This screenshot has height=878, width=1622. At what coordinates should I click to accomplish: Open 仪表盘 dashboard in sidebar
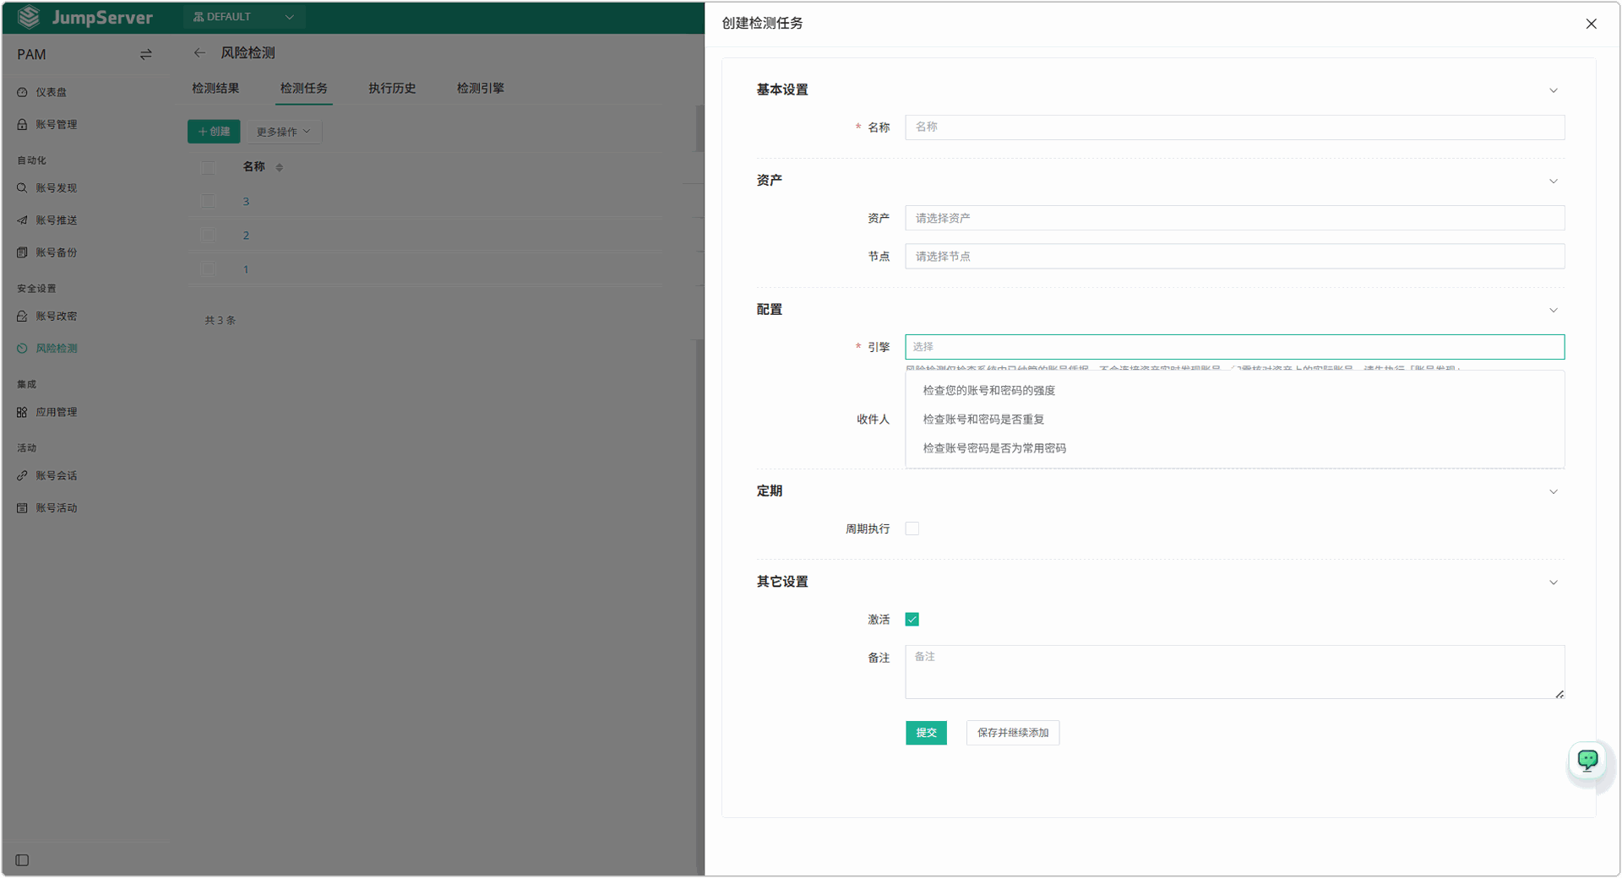(x=51, y=92)
